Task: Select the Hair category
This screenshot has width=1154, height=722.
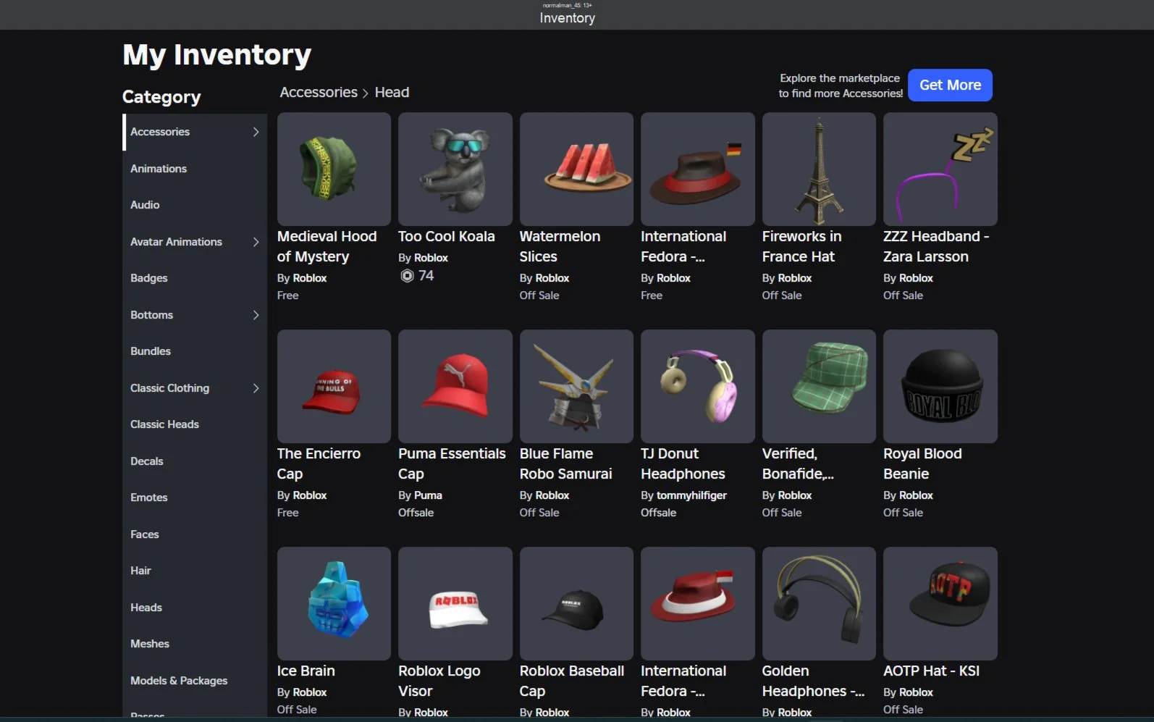Action: pyautogui.click(x=195, y=571)
